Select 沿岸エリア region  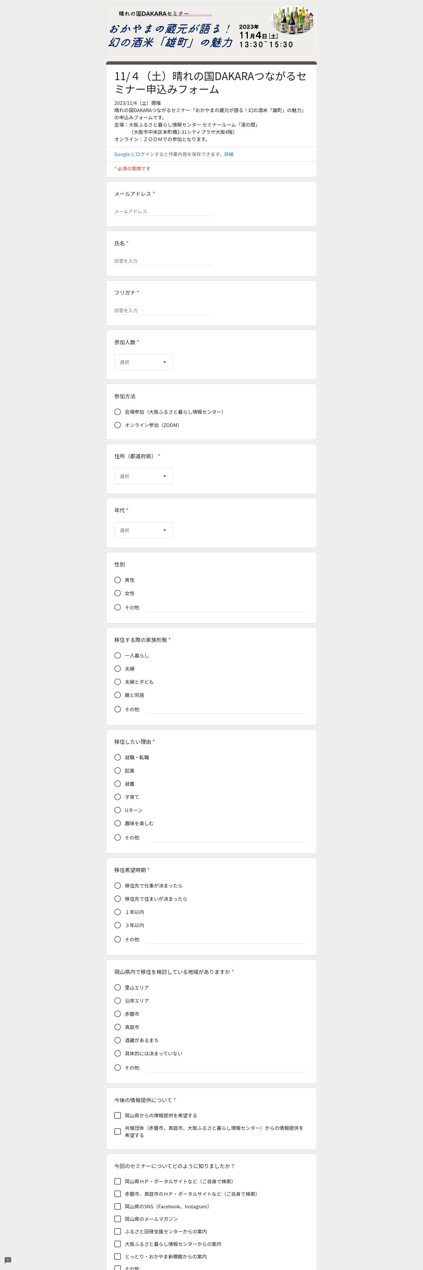[x=118, y=1001]
